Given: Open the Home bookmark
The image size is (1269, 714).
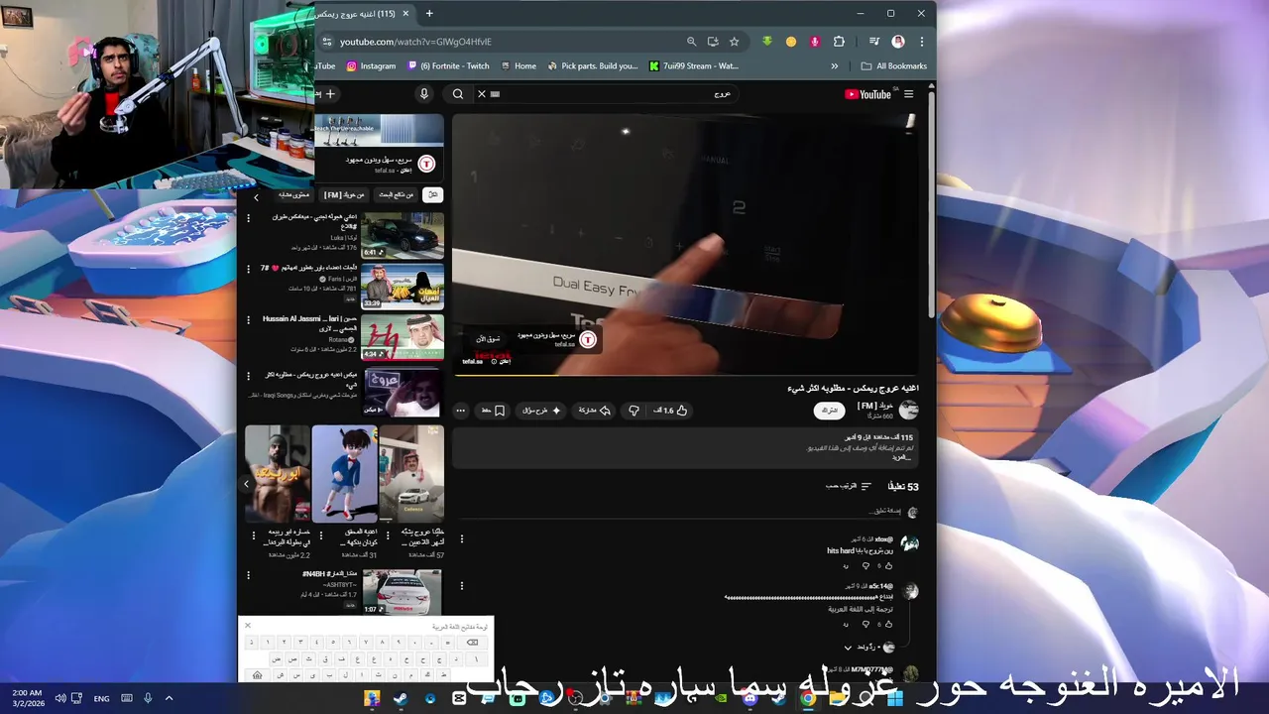Looking at the screenshot, I should click(x=519, y=66).
